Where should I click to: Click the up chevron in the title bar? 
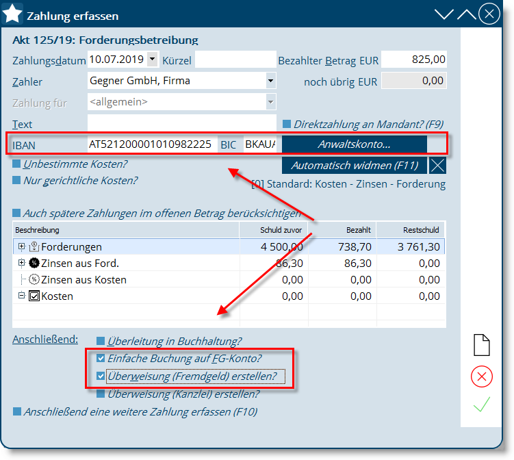click(x=467, y=14)
